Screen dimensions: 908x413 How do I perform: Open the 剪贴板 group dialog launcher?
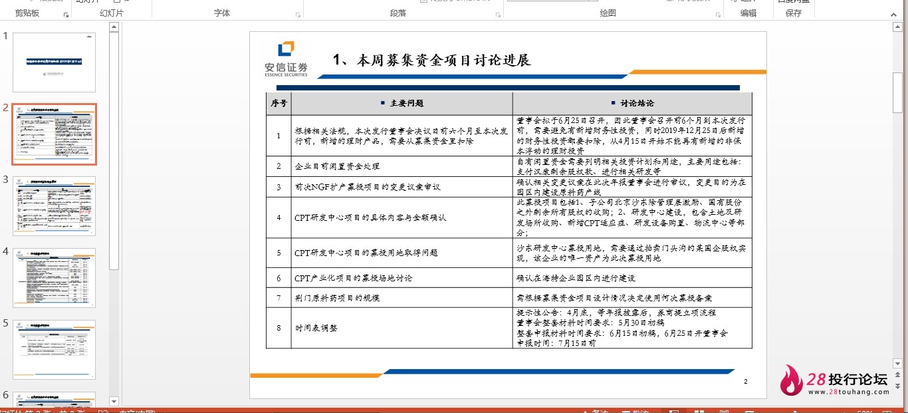(x=66, y=14)
